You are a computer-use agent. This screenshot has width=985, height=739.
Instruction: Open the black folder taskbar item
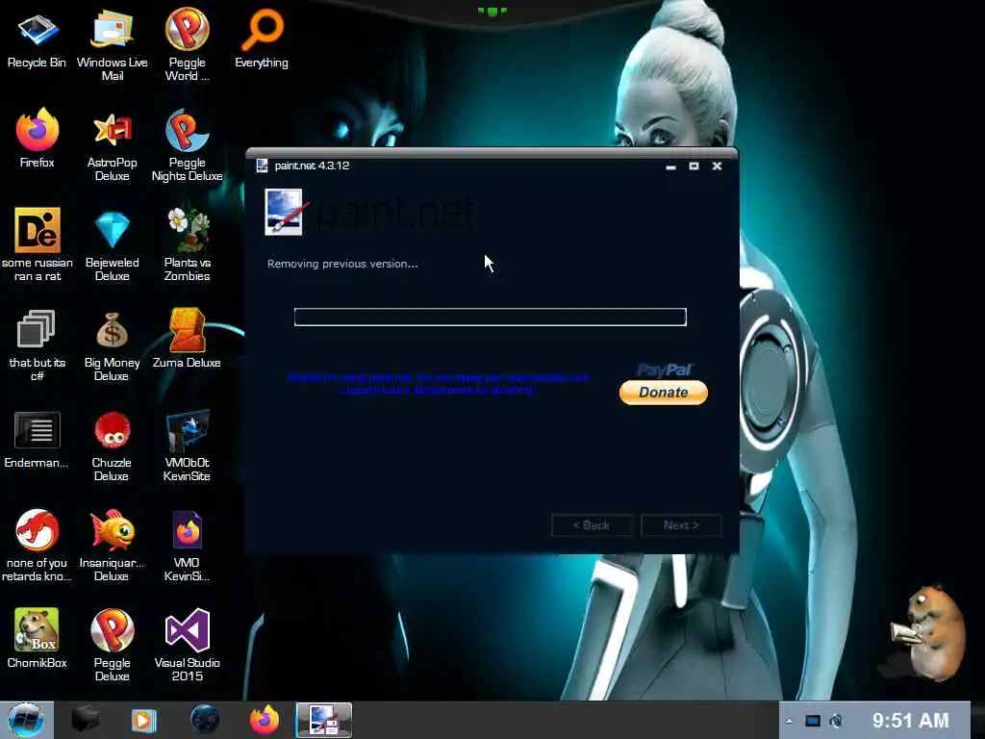coord(85,720)
